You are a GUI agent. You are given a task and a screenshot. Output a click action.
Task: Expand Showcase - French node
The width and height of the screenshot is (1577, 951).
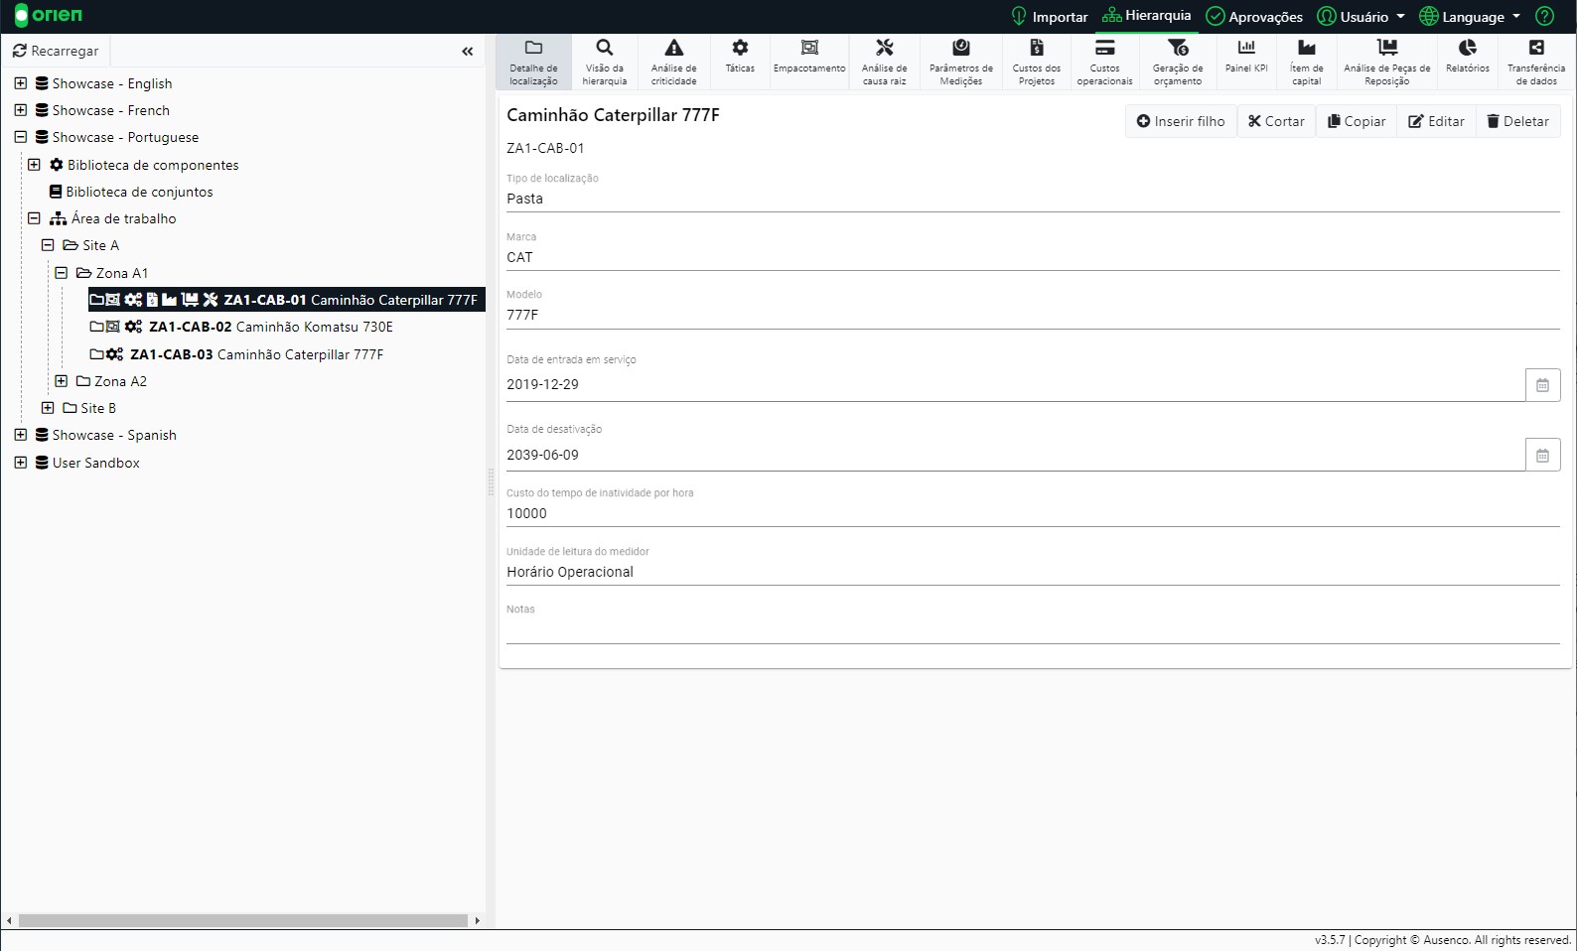[x=21, y=110]
